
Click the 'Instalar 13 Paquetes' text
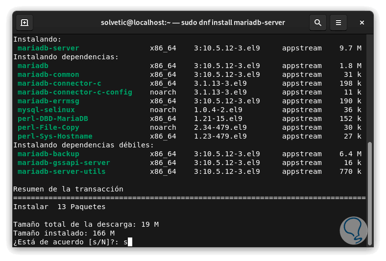(59, 207)
